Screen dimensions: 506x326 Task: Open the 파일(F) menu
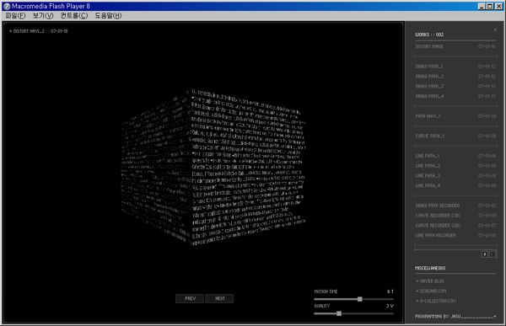click(x=15, y=15)
